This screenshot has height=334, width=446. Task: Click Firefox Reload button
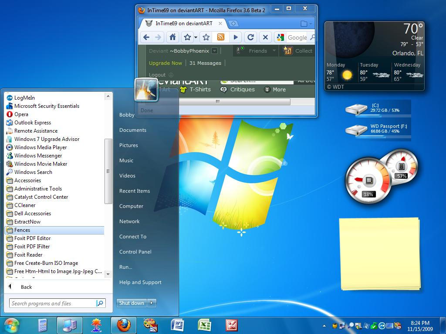click(x=250, y=37)
